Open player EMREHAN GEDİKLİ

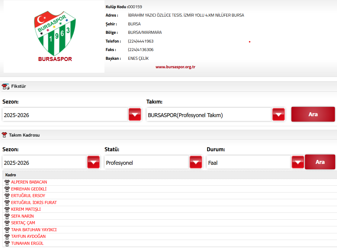click(29, 189)
